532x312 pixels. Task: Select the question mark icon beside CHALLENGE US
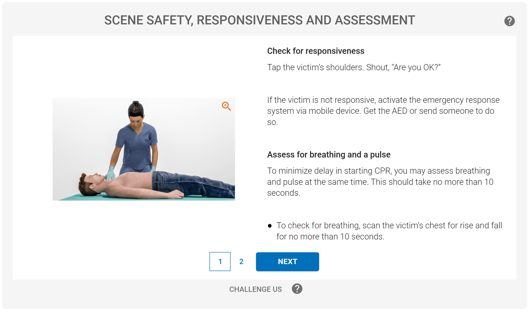pos(297,289)
